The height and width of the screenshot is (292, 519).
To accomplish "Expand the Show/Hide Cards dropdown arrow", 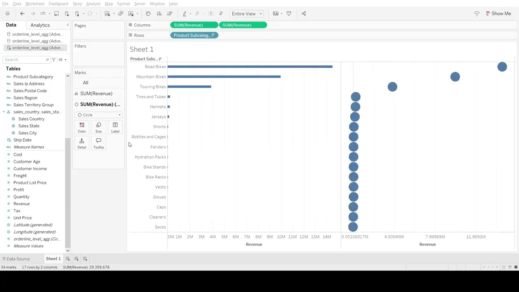I will point(281,14).
